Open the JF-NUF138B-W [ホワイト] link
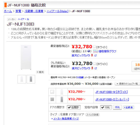 click(111, 92)
